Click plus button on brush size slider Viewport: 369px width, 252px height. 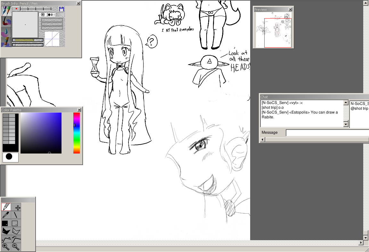click(x=42, y=40)
